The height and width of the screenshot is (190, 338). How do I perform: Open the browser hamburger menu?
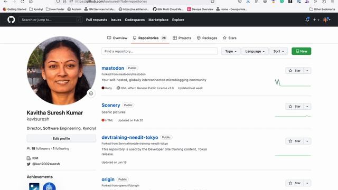tap(333, 2)
